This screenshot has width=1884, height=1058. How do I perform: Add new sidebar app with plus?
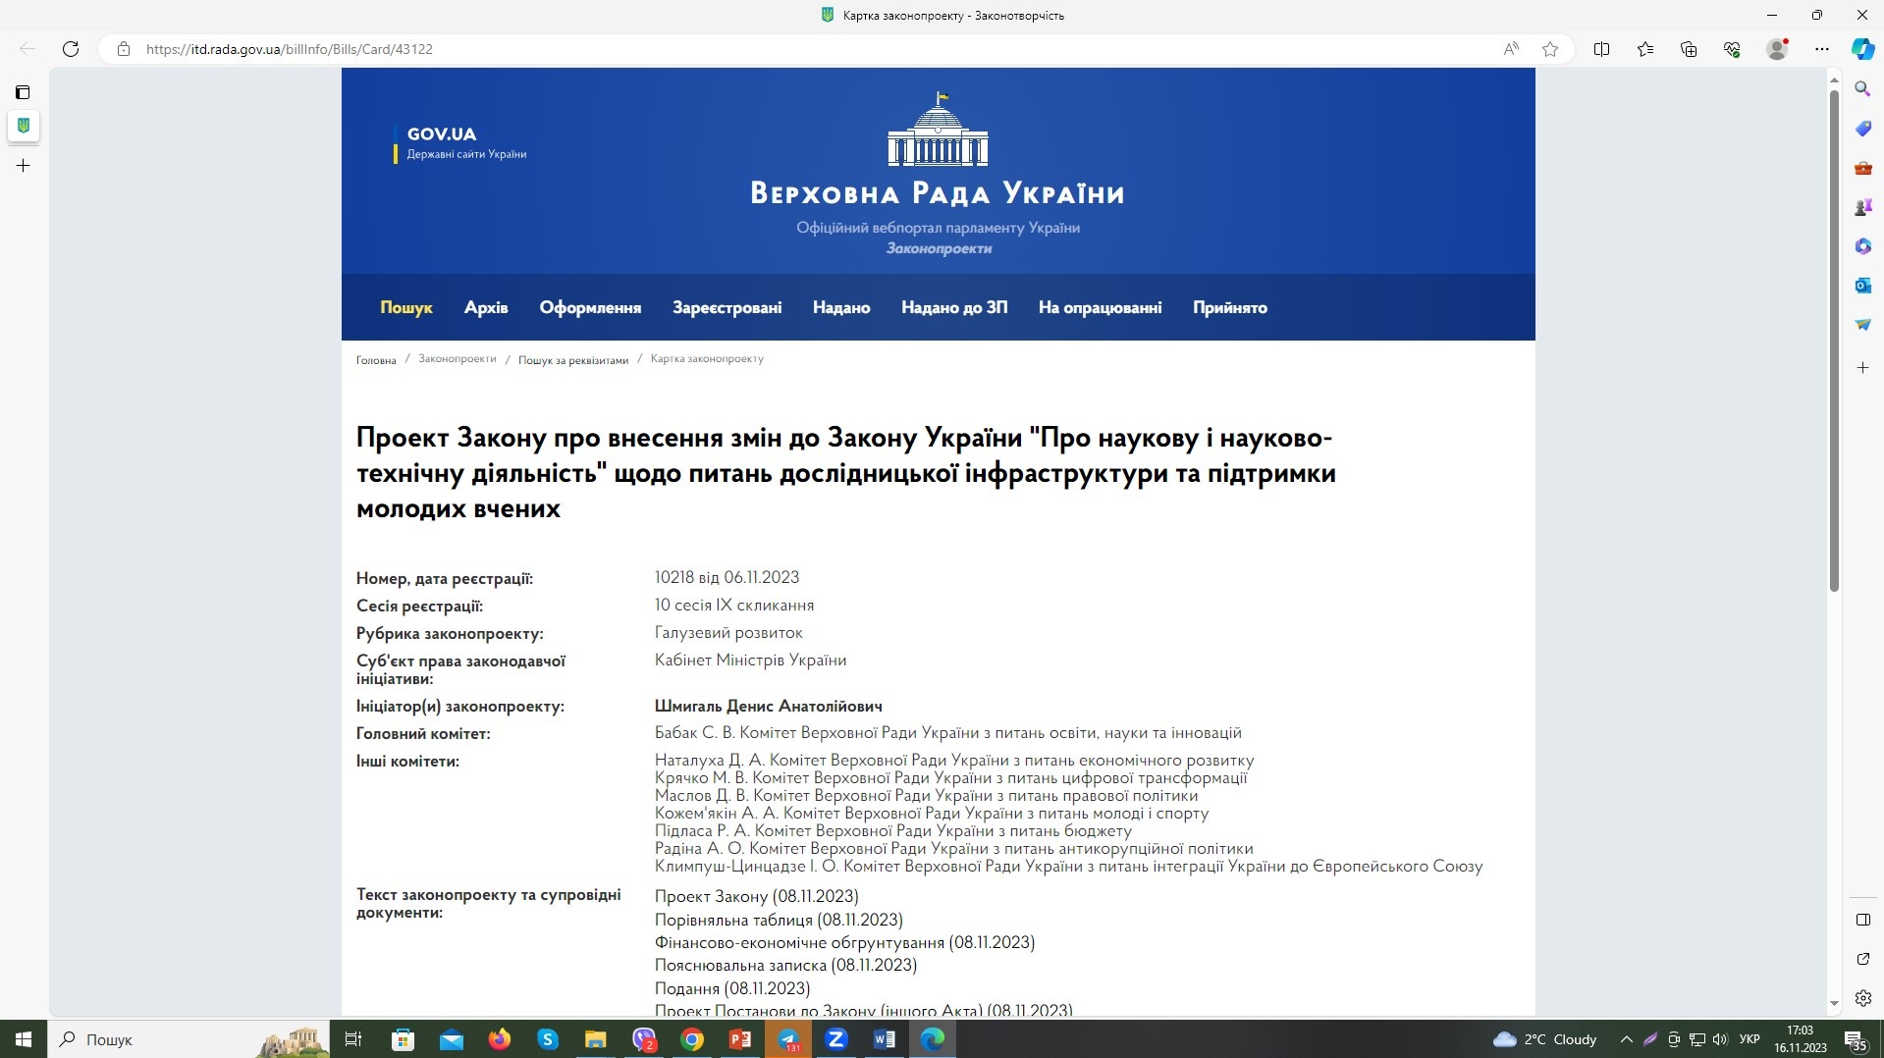tap(1862, 368)
